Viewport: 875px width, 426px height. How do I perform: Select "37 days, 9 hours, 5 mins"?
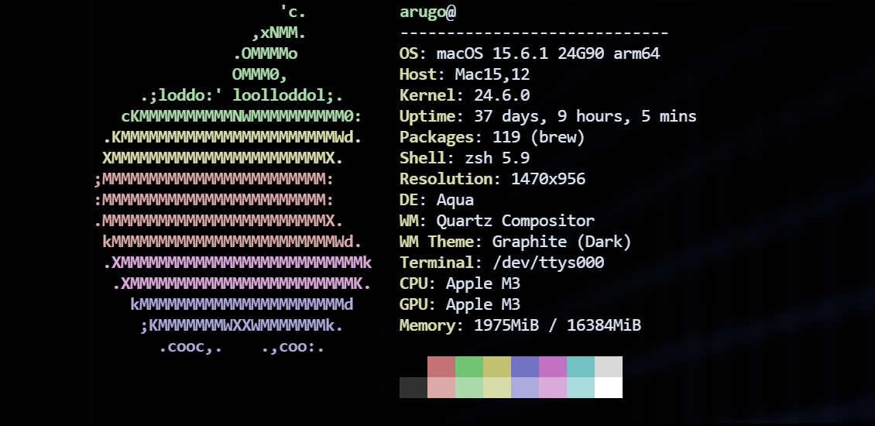pyautogui.click(x=585, y=116)
